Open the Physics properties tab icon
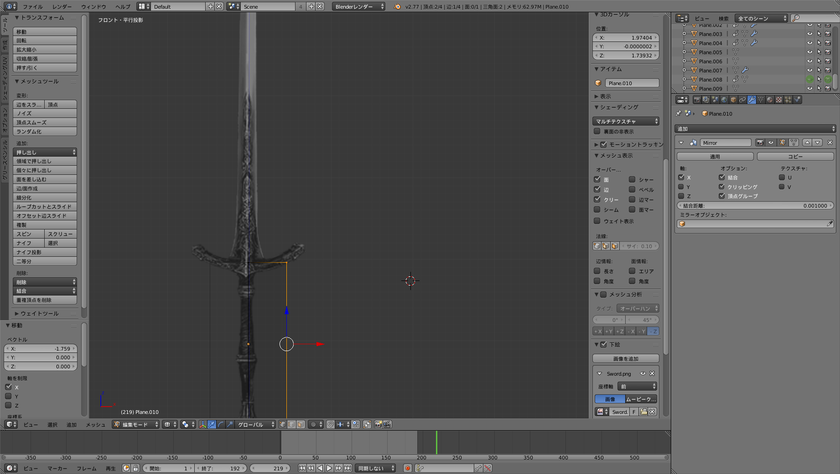 coord(797,100)
